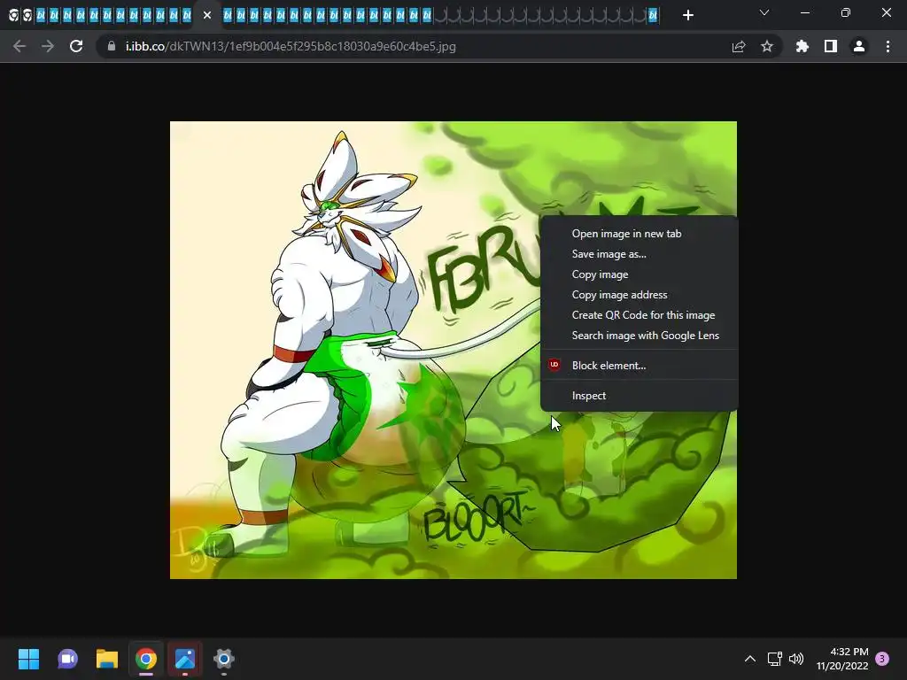
Task: Open the Extensions puzzle icon
Action: point(802,46)
